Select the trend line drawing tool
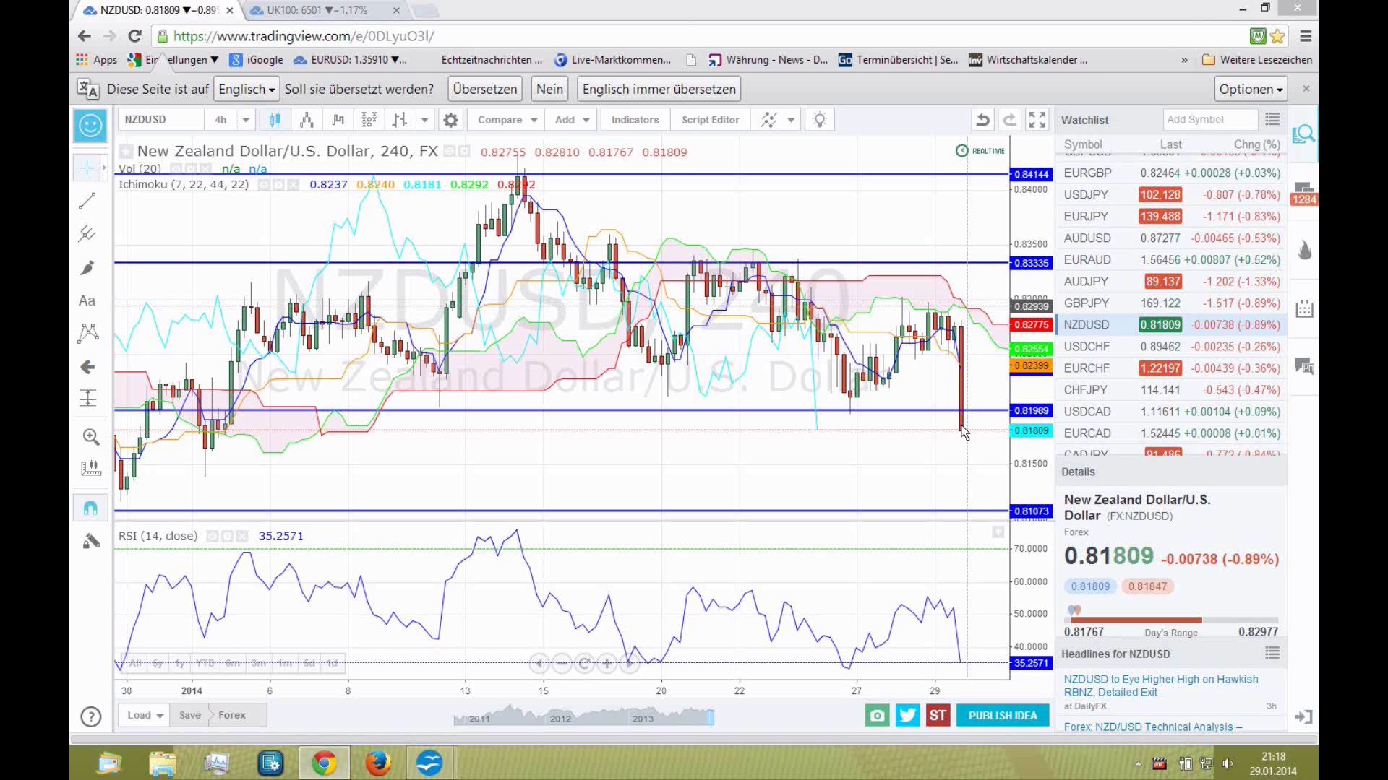The image size is (1388, 780). tap(87, 201)
